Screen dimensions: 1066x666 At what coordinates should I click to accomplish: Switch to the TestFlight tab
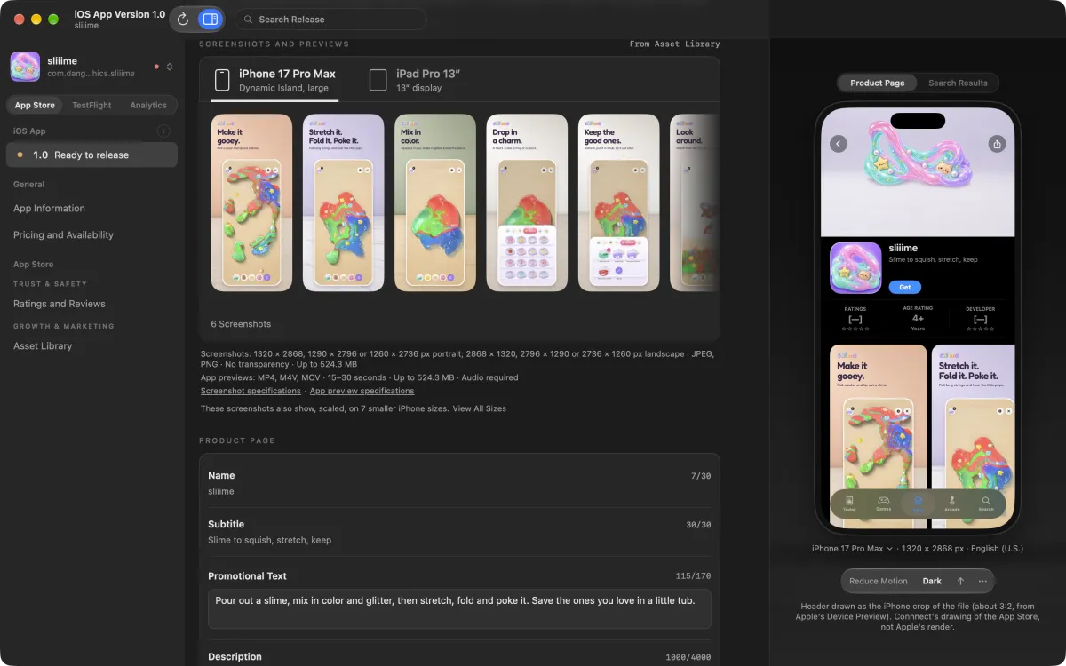pyautogui.click(x=91, y=105)
